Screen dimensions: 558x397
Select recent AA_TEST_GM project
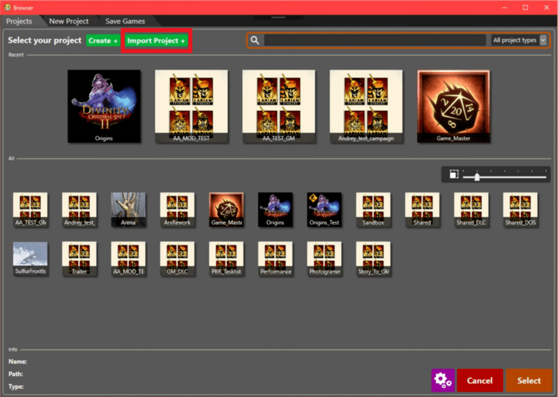[x=278, y=106]
